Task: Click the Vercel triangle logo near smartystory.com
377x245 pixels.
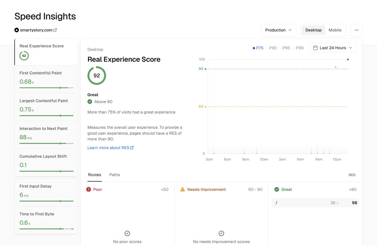Action: [x=17, y=30]
